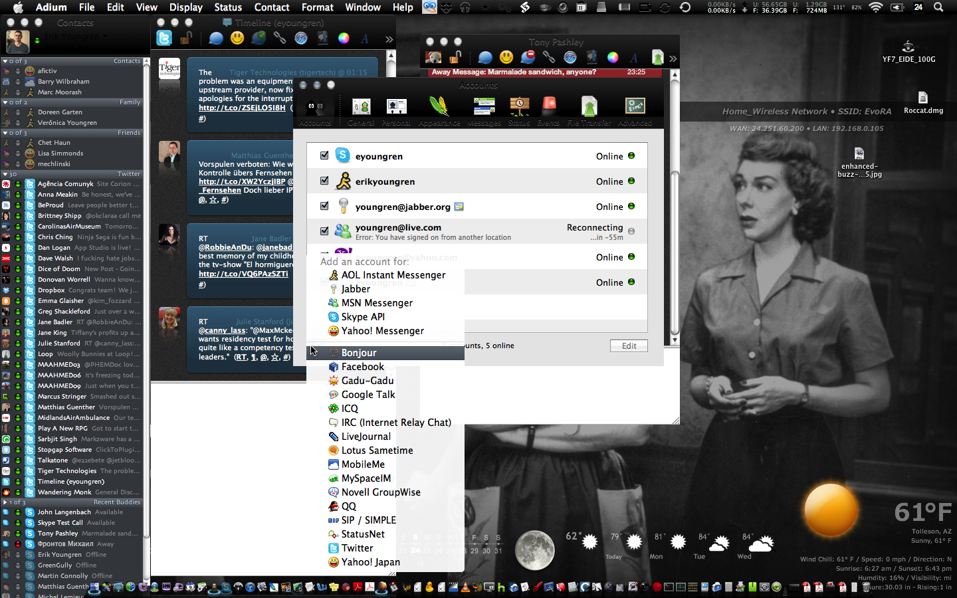
Task: Collapse the Family group in buddy list
Action: 5,102
